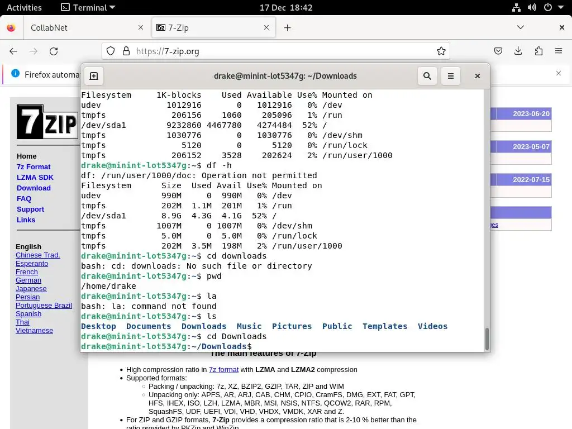This screenshot has height=429, width=572.
Task: Switch site language to Vietnamese
Action: tap(34, 331)
